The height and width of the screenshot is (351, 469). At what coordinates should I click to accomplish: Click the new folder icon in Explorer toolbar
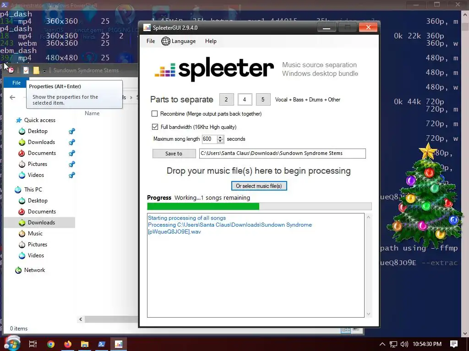(x=36, y=70)
